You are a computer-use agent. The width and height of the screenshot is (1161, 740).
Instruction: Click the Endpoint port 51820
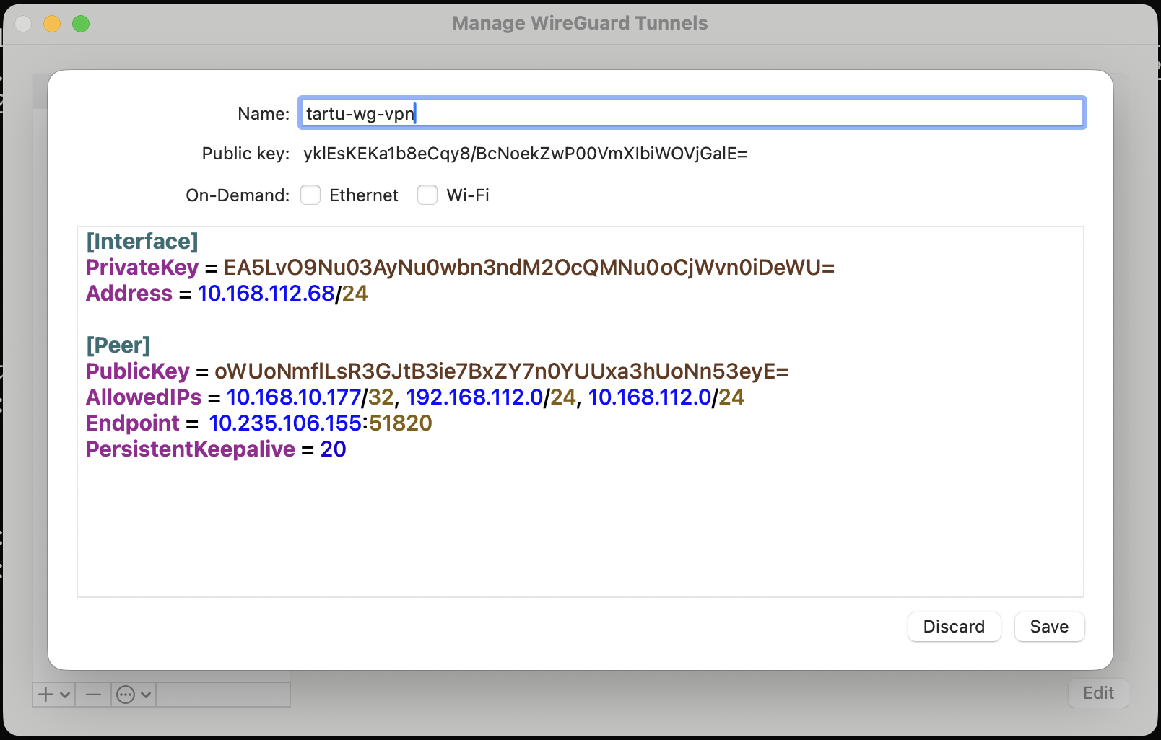pos(401,423)
